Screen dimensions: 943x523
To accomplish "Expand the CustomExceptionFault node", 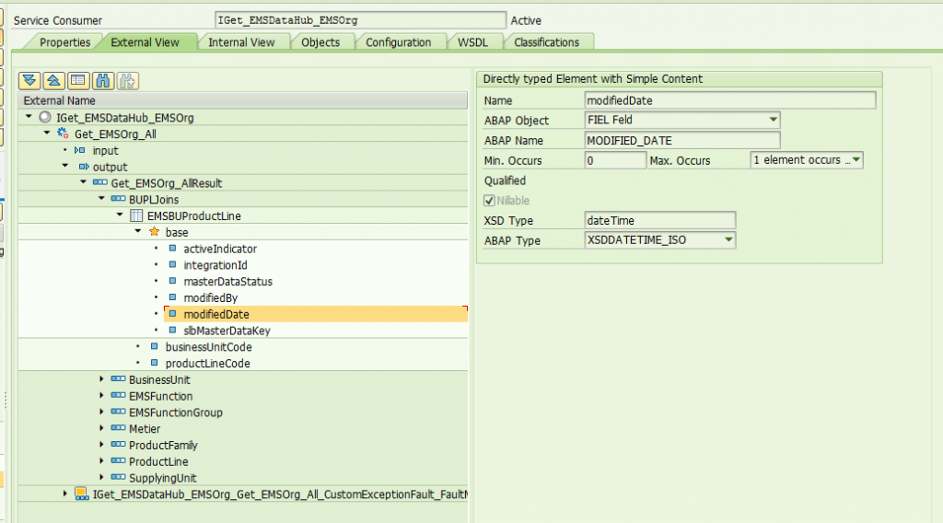I will tap(65, 494).
